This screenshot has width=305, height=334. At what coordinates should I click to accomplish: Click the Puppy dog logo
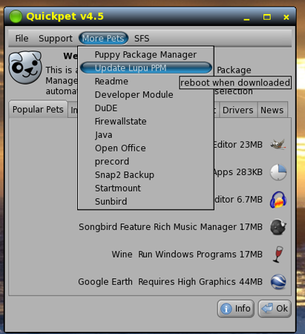(x=25, y=68)
